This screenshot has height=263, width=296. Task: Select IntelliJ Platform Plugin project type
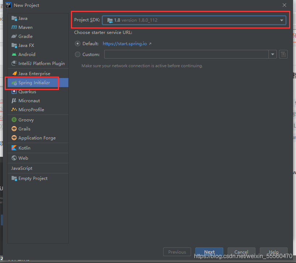point(38,63)
